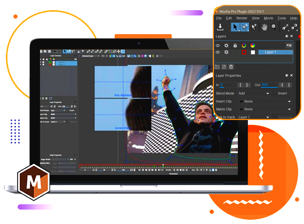The image size is (304, 224).
Task: Open the Render menu
Action: click(x=242, y=18)
